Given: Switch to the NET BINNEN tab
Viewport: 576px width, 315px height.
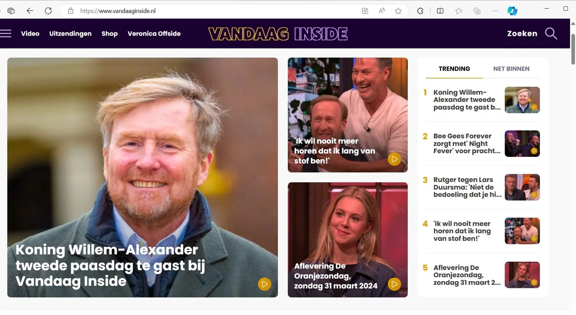Looking at the screenshot, I should point(511,69).
